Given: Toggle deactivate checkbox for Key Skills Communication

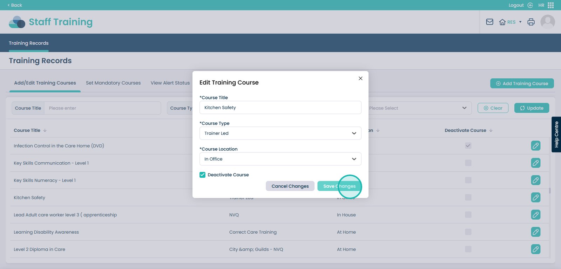Looking at the screenshot, I should (x=468, y=163).
